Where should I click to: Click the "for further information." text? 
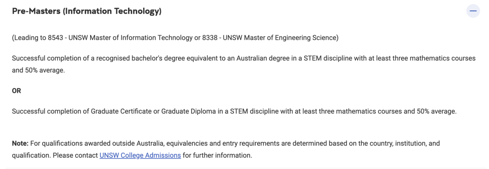point(217,155)
